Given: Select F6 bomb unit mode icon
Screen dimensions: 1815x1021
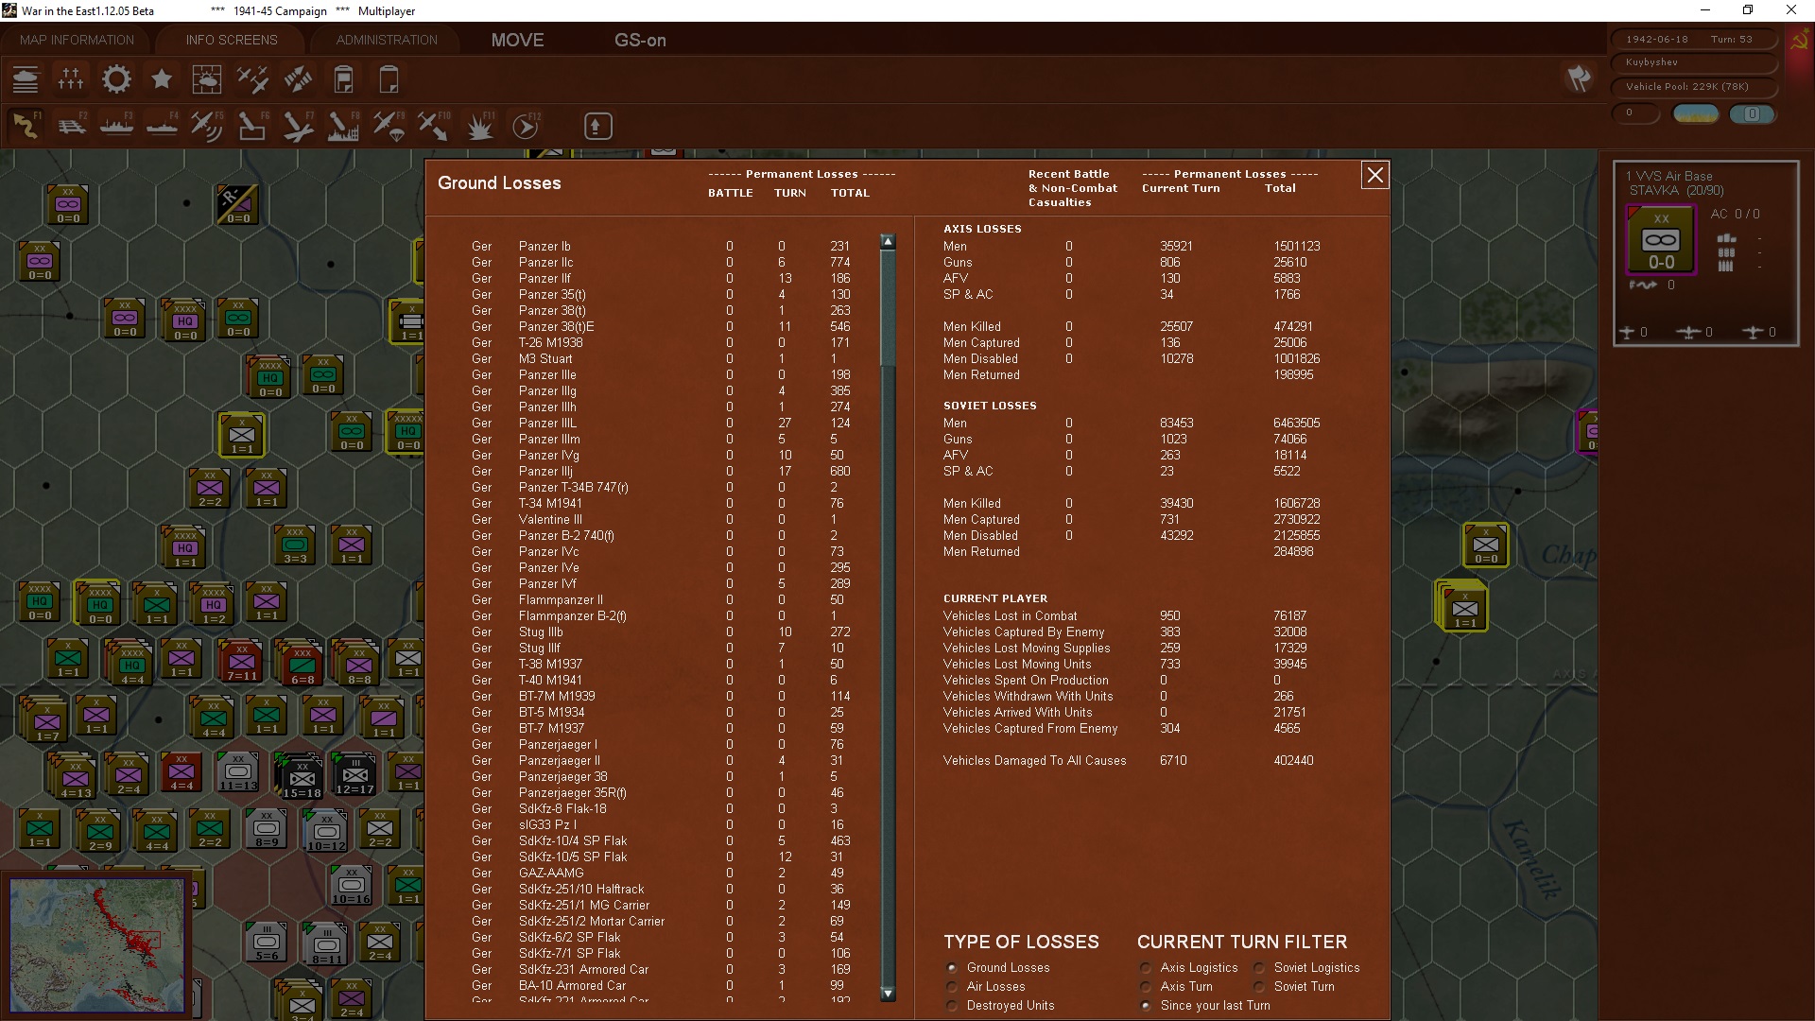Looking at the screenshot, I should coord(252,126).
